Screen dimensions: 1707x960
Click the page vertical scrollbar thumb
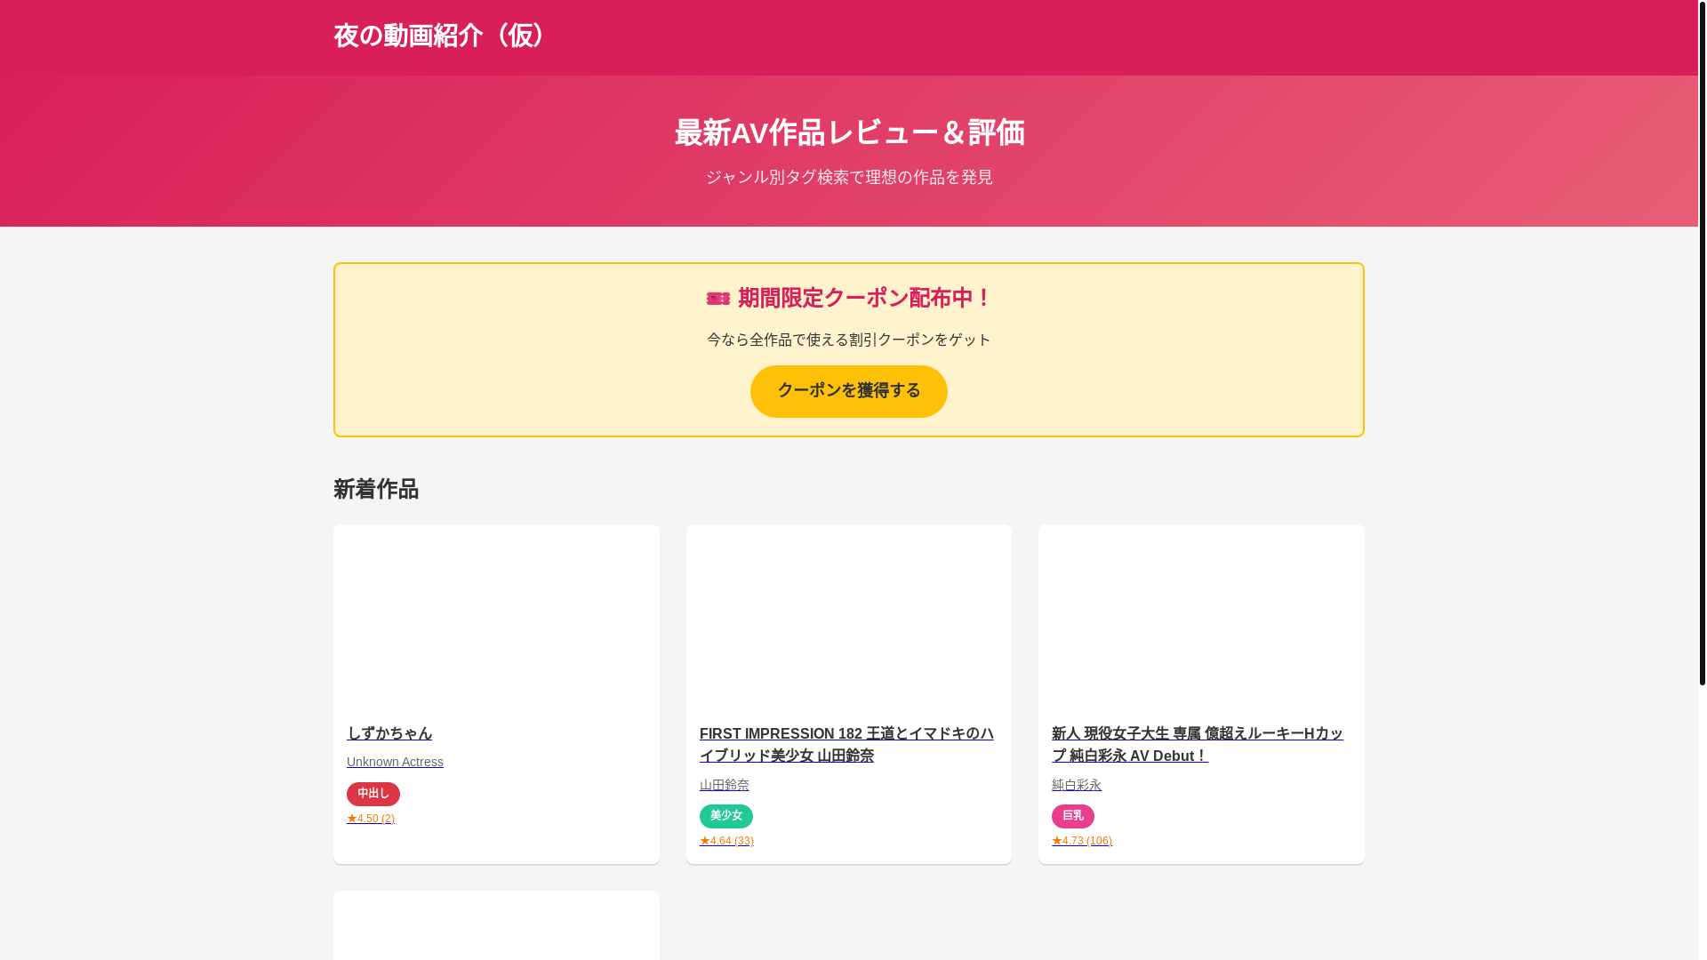tap(1702, 342)
